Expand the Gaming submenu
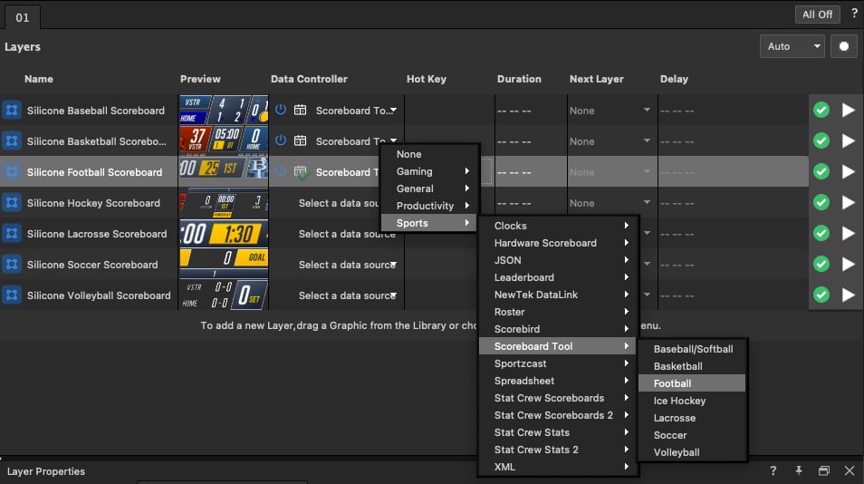Screen dimensions: 864x484 (x=430, y=171)
